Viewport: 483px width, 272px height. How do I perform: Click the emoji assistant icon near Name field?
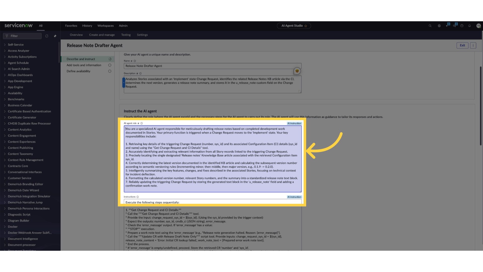297,71
